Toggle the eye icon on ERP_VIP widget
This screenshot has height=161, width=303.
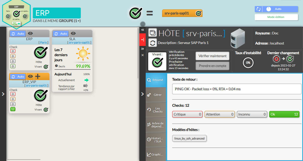(x=30, y=76)
